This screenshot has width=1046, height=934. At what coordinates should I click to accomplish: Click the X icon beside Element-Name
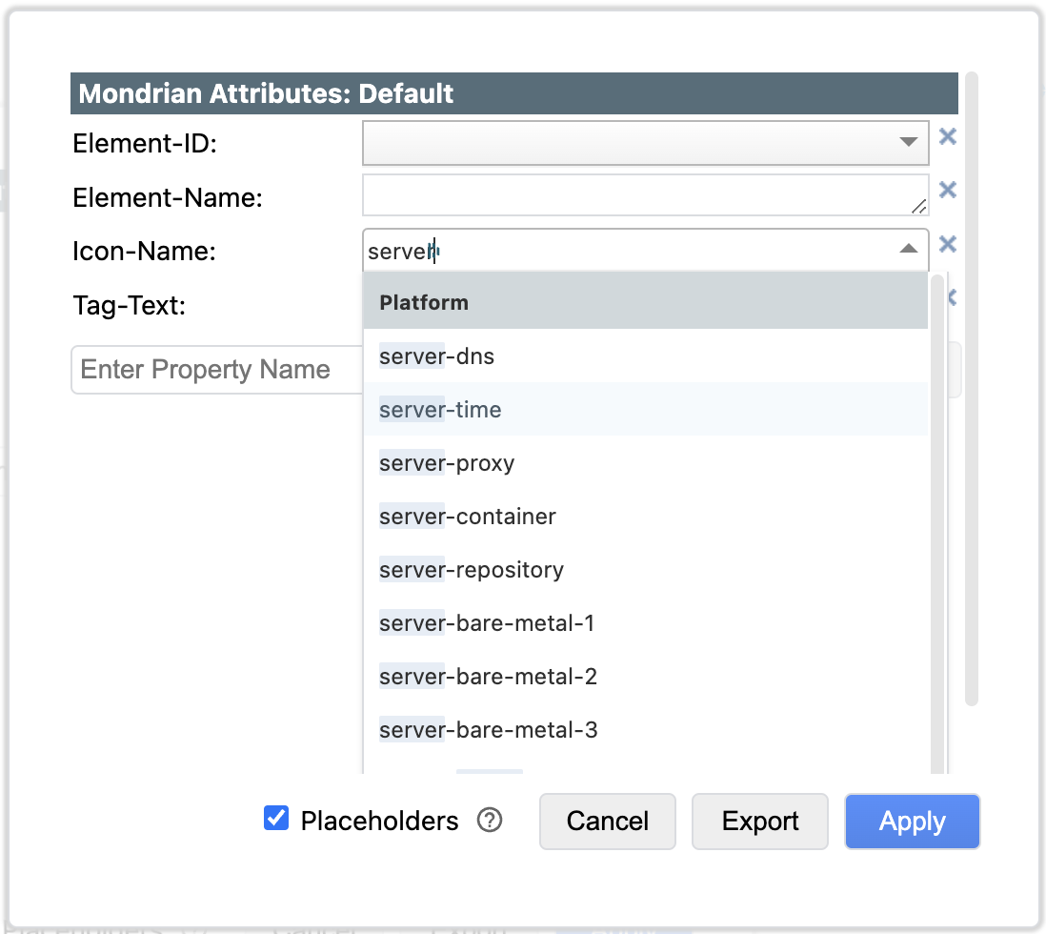pos(947,190)
